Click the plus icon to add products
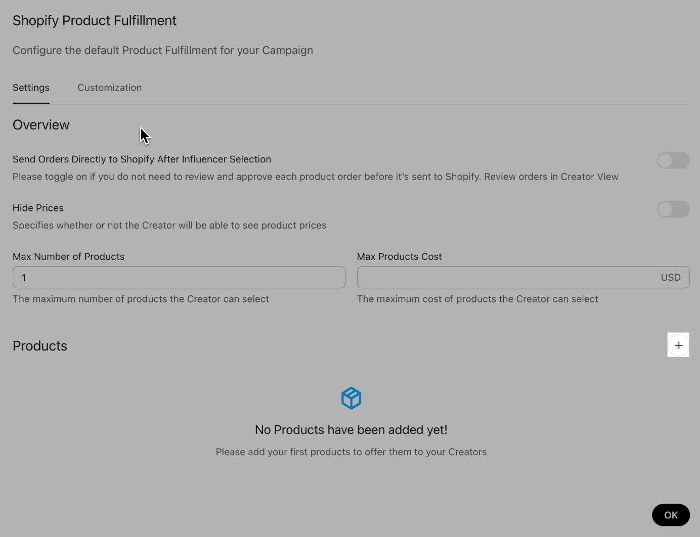This screenshot has height=537, width=700. [x=678, y=345]
